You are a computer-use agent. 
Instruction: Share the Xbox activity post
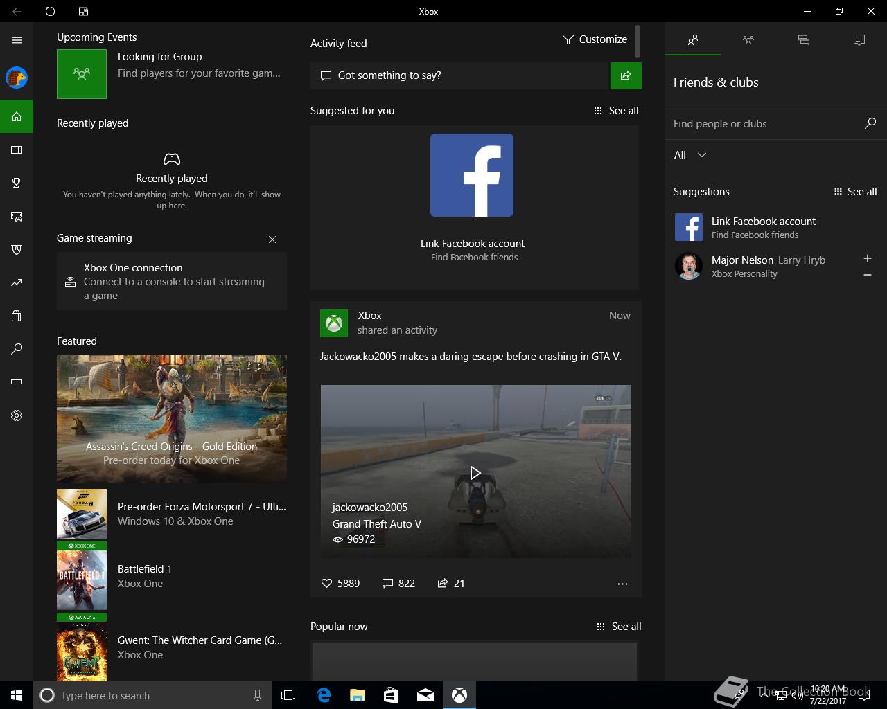tap(451, 584)
